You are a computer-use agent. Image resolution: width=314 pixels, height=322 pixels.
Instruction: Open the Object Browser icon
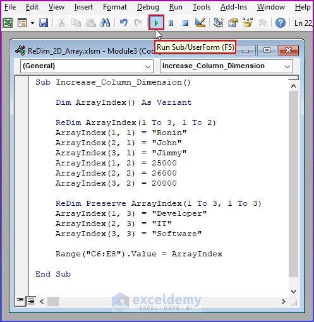tap(248, 23)
